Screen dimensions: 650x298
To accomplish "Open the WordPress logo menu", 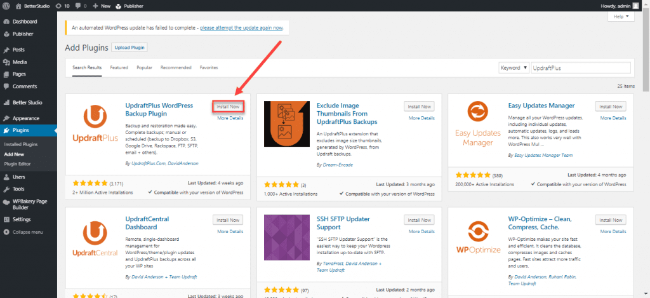I will coord(6,6).
